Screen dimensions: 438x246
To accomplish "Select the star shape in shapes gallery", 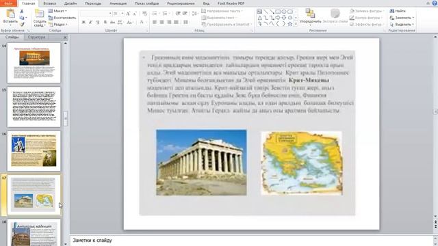I will coord(290,24).
